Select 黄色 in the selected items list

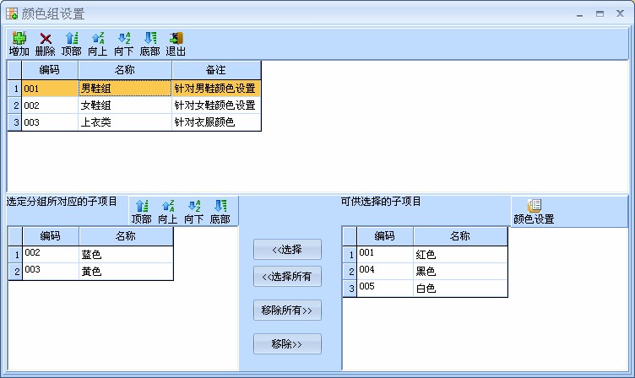point(125,272)
